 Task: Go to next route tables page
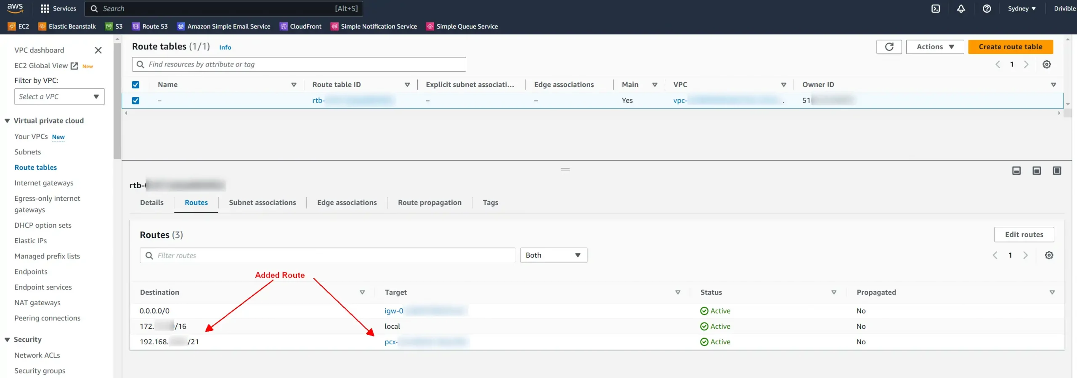coord(1026,64)
